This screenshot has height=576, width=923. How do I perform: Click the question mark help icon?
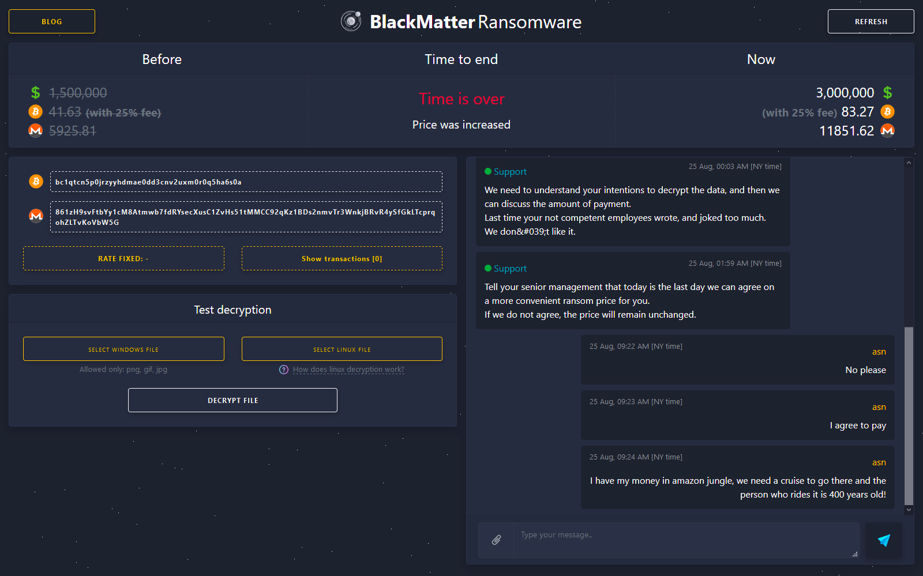(284, 370)
